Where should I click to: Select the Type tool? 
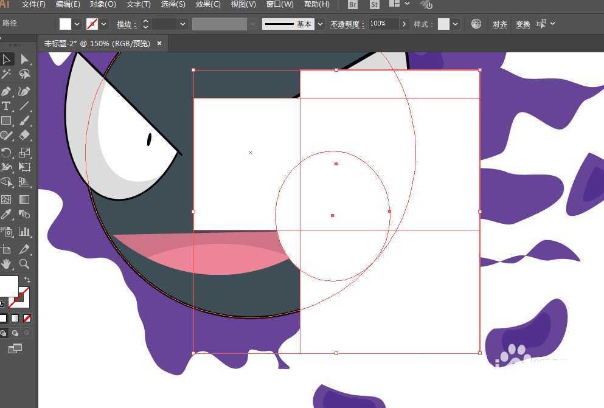[x=6, y=106]
